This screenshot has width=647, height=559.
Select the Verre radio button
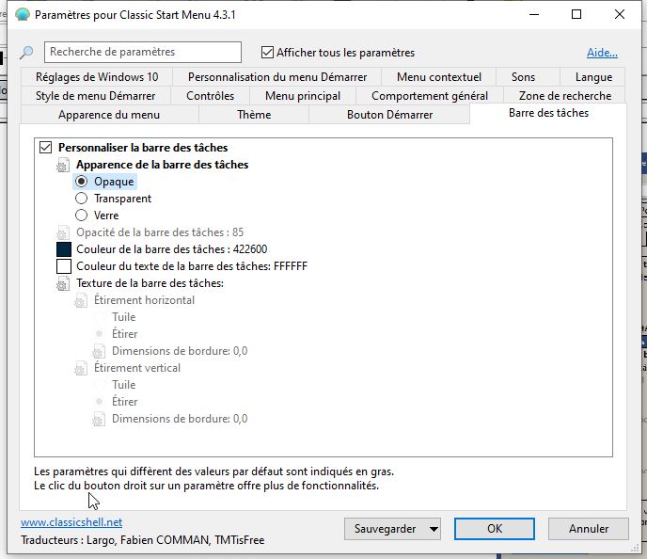tap(81, 216)
